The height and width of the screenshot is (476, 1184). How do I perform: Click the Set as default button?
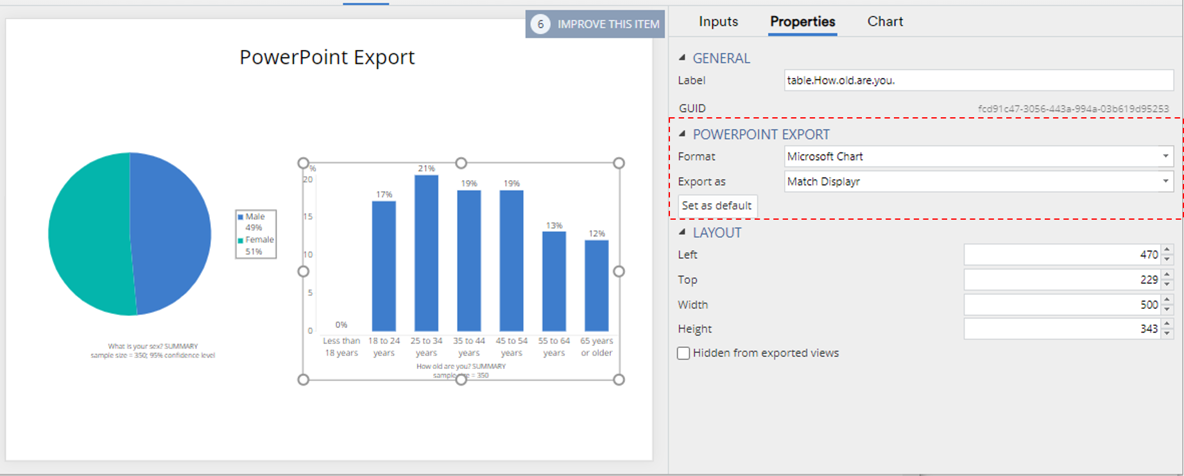(x=717, y=206)
